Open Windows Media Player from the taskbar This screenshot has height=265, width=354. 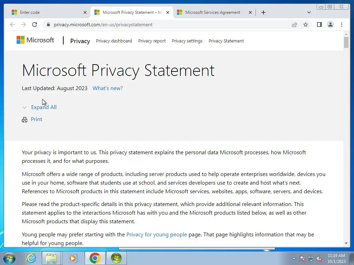73,258
